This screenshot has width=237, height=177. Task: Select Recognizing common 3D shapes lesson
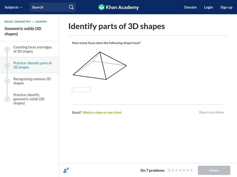32,81
